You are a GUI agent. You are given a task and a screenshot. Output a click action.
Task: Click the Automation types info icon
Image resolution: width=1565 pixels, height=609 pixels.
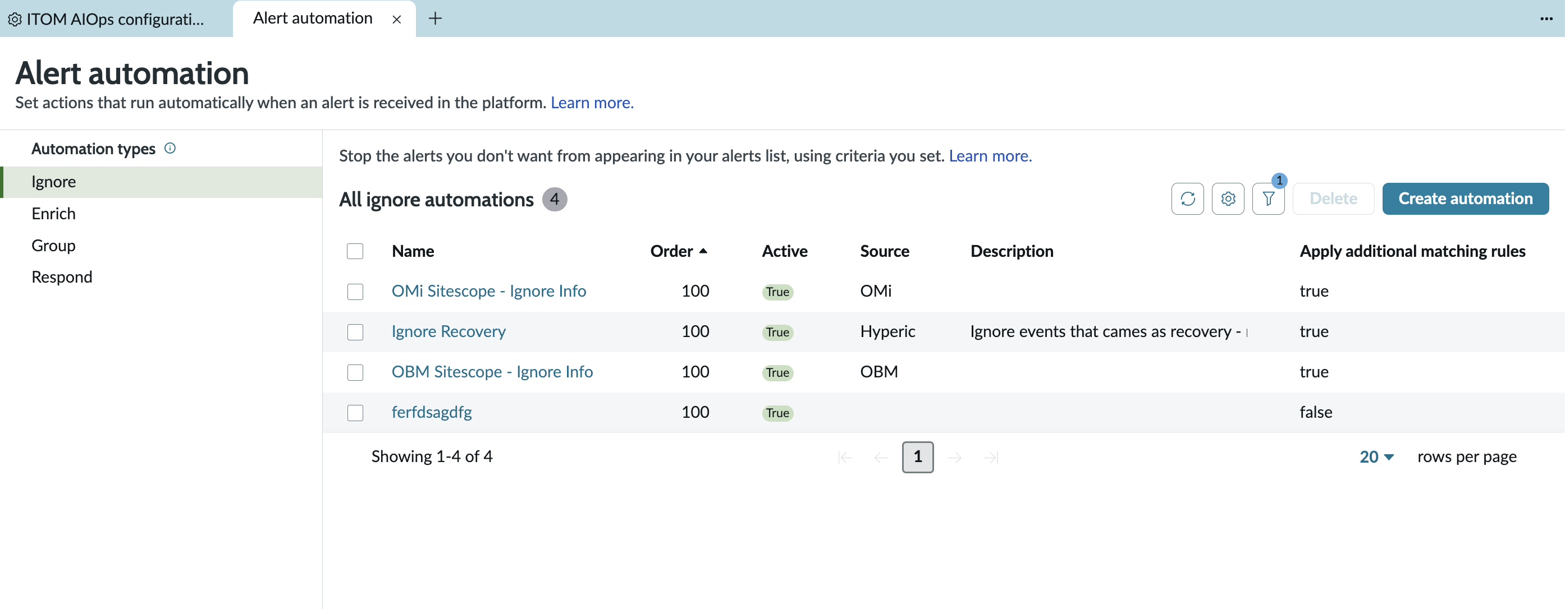170,148
